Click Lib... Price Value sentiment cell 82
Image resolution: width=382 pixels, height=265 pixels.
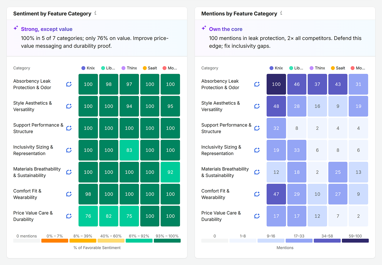pyautogui.click(x=109, y=216)
